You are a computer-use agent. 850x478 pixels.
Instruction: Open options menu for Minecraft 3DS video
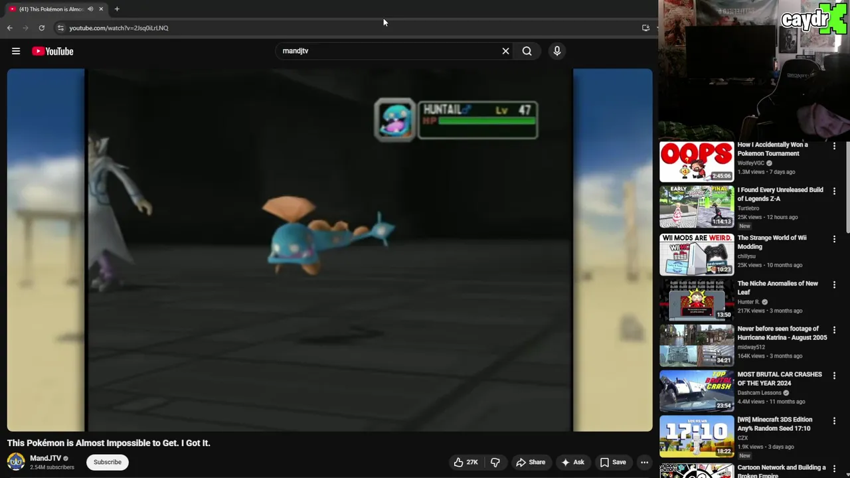tap(834, 421)
